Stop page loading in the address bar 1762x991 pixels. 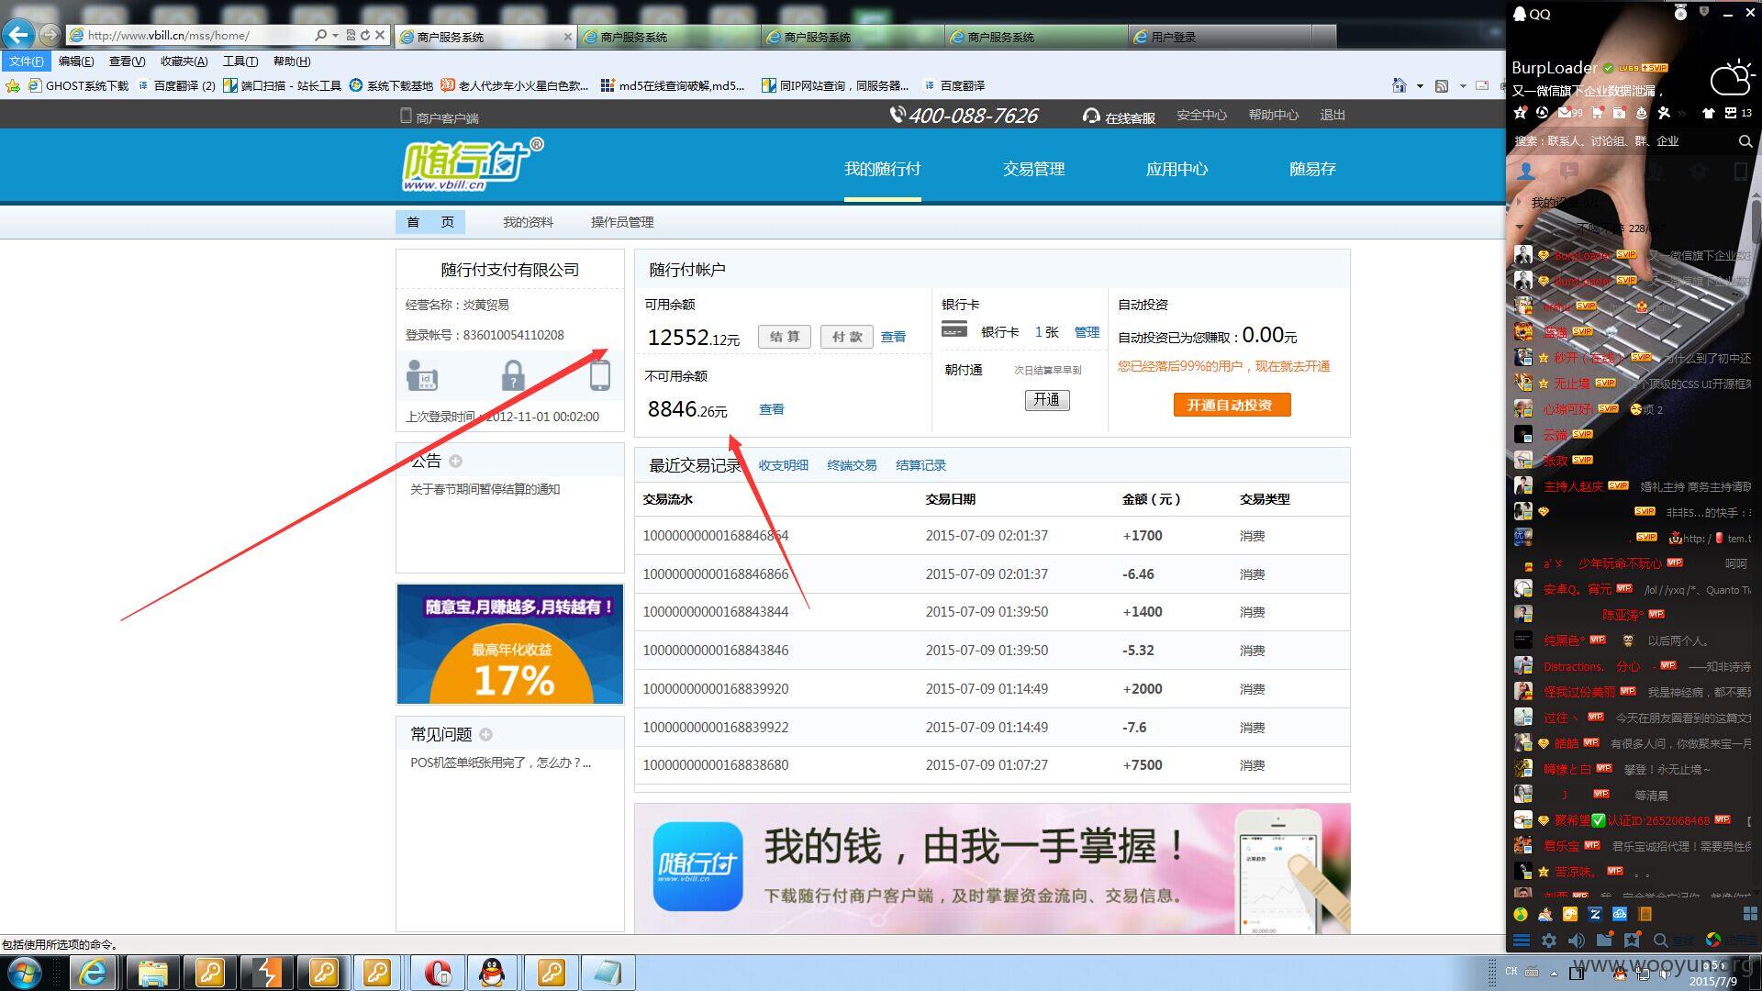click(380, 35)
